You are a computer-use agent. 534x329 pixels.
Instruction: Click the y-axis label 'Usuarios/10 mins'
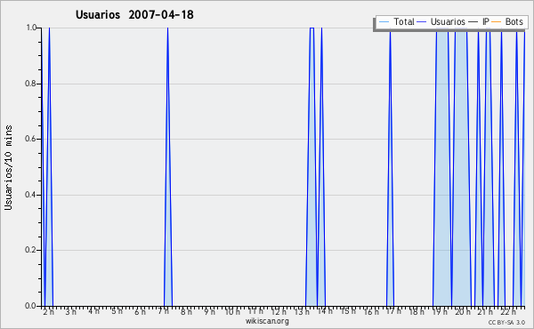point(8,167)
